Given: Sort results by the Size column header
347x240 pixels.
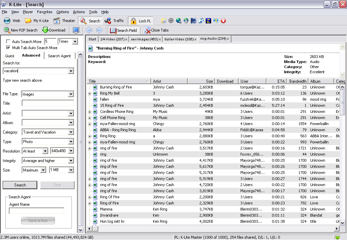Looking at the screenshot, I should (201, 81).
